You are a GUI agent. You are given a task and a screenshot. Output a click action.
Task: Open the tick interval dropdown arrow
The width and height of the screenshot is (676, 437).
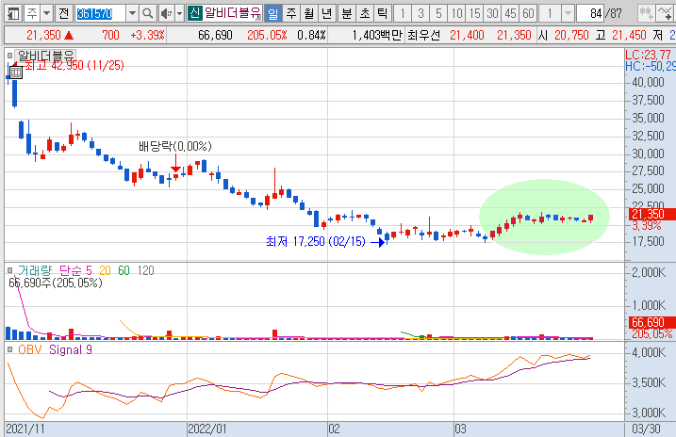568,14
